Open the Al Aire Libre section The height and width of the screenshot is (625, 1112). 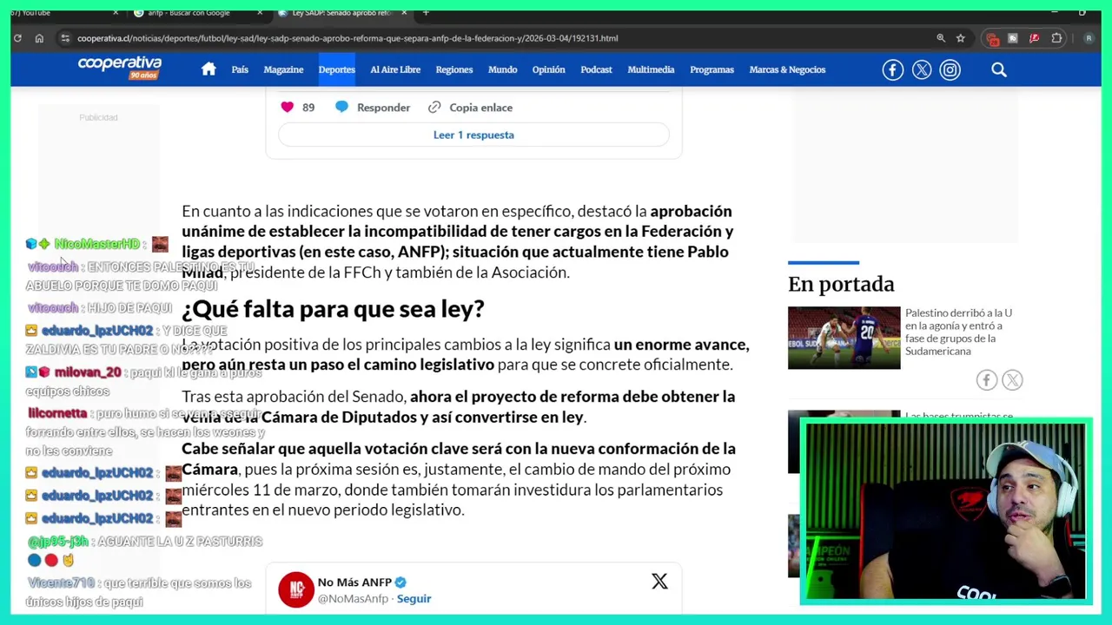pos(395,69)
